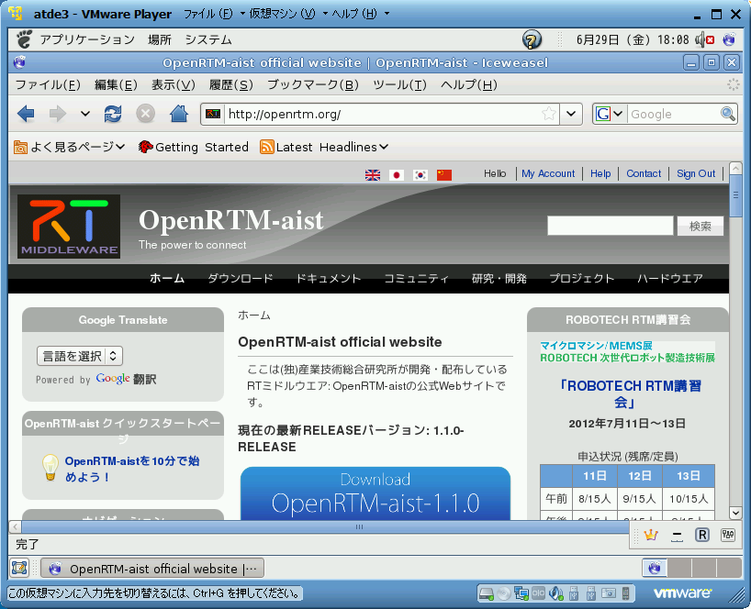The width and height of the screenshot is (751, 609).
Task: Click the horizontal scrollbar at the page bottom
Action: (325, 526)
